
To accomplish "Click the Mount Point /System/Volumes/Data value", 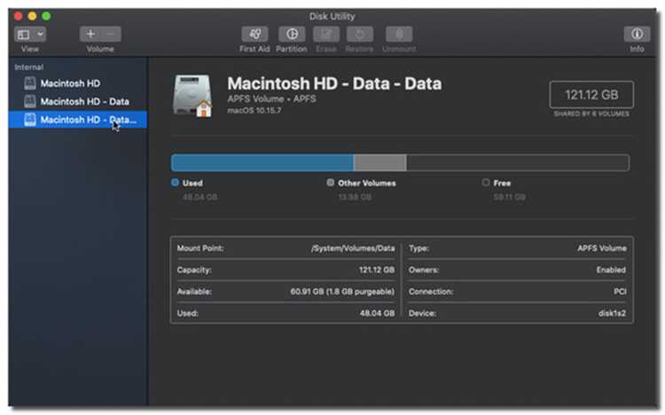I will click(x=353, y=248).
